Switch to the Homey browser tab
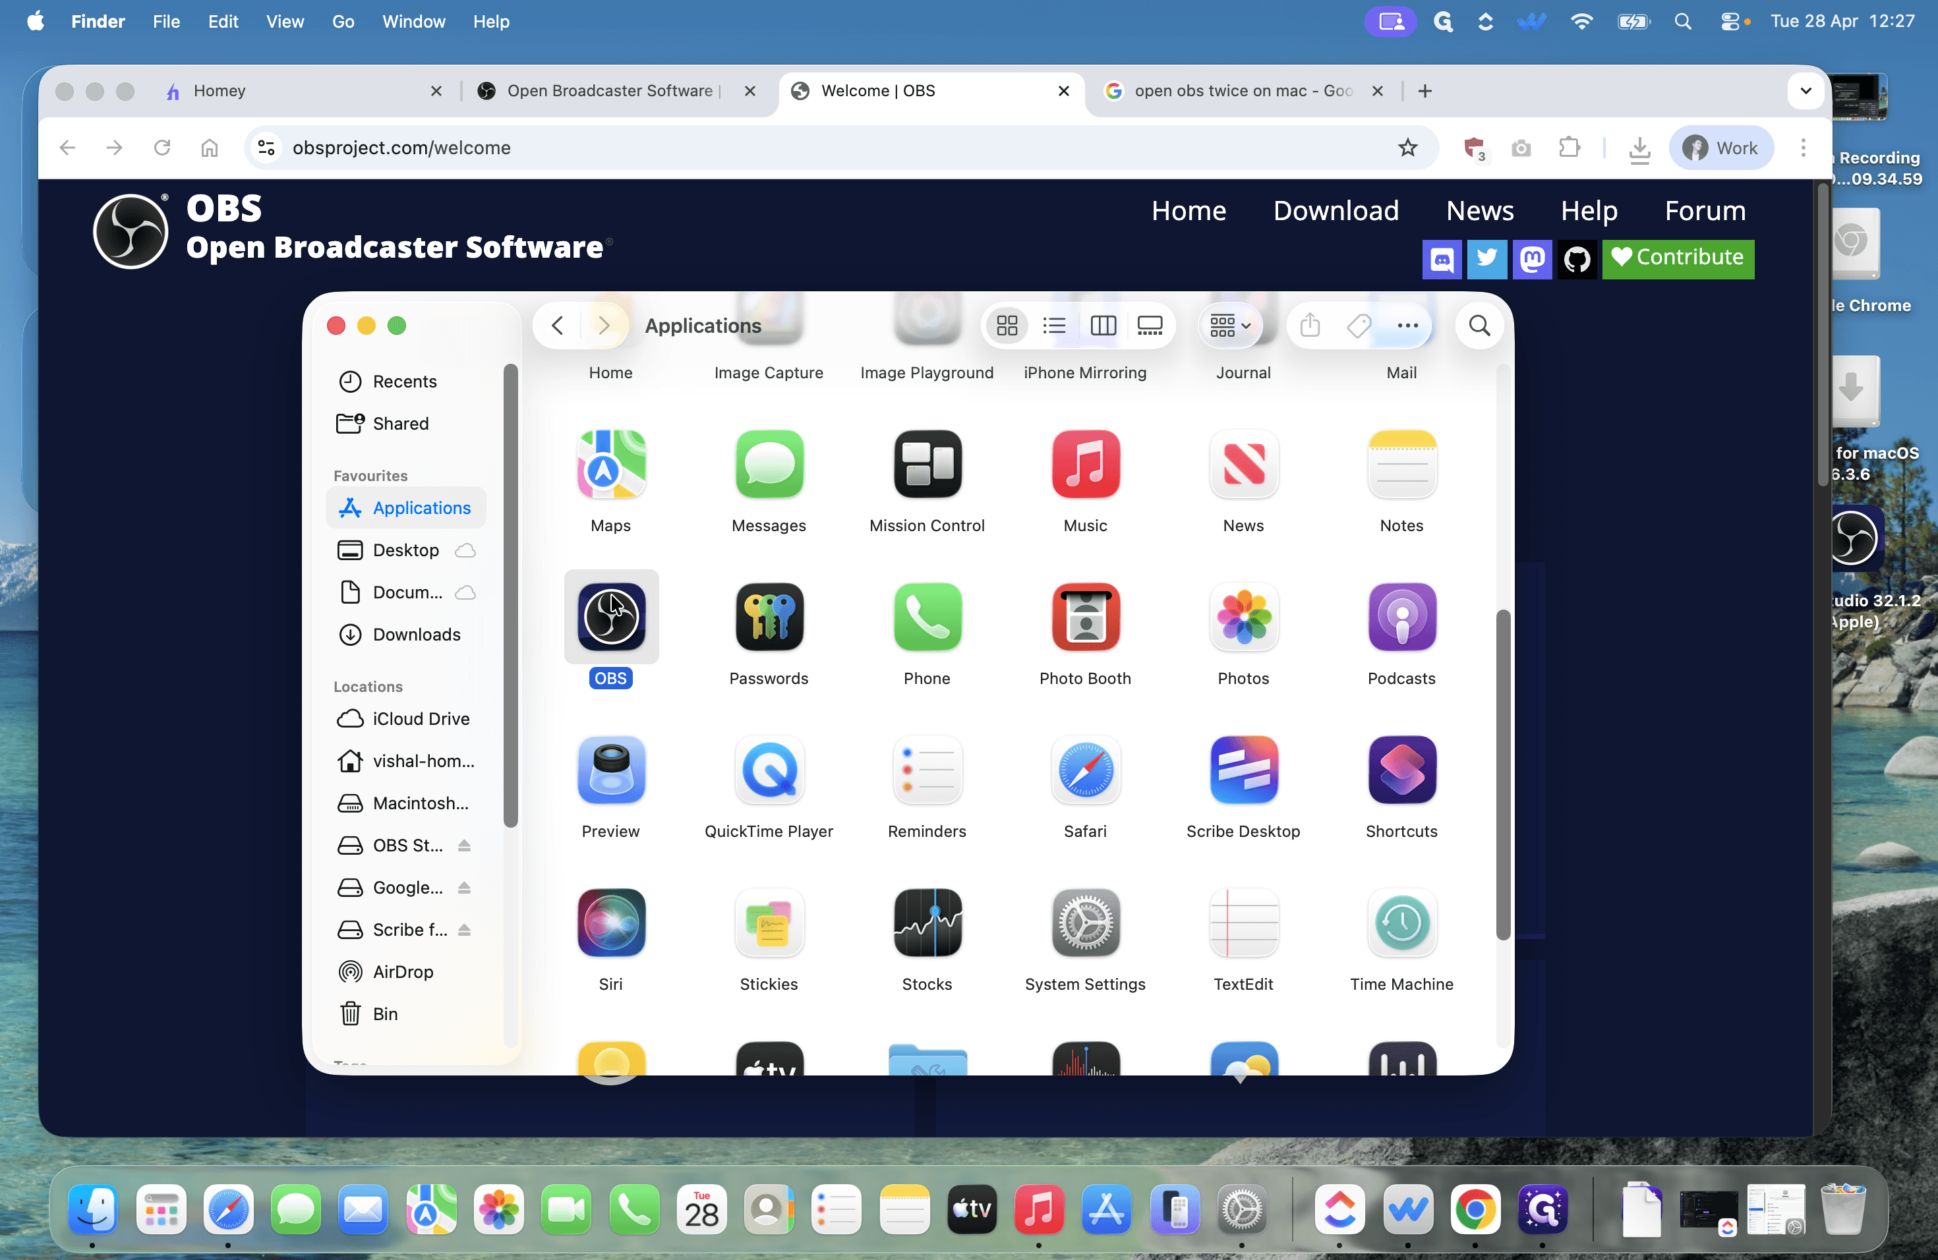The height and width of the screenshot is (1260, 1938). point(301,90)
